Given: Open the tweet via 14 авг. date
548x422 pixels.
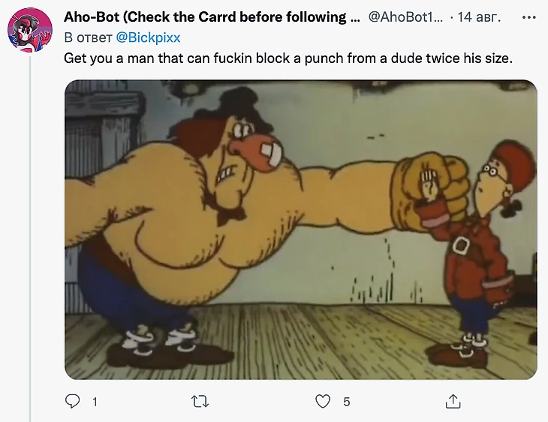Looking at the screenshot, I should click(x=479, y=16).
